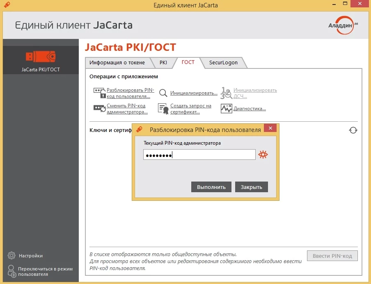Click 'Текущий PIN-код администратора' label
371x284 pixels.
[182, 143]
